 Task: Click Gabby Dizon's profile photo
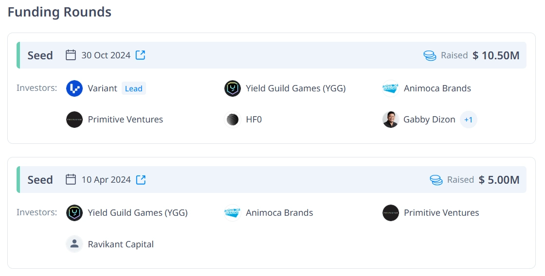pyautogui.click(x=390, y=120)
